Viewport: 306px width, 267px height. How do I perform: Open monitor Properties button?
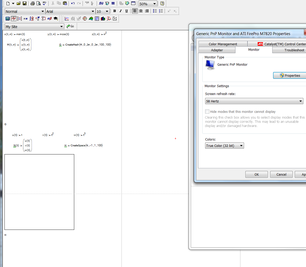tap(290, 75)
